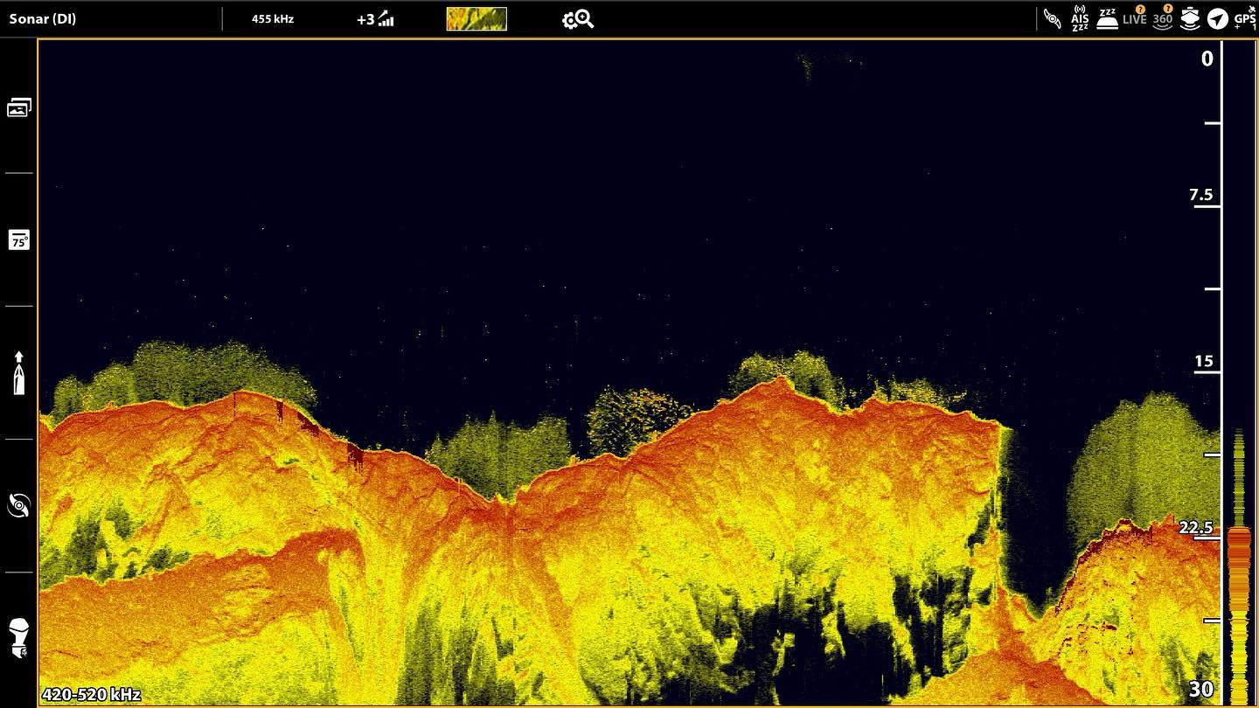Click the GPS status button
The width and height of the screenshot is (1259, 708).
tap(1243, 18)
